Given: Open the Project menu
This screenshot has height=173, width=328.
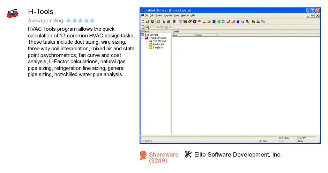Looking at the screenshot, I should coord(159,15).
